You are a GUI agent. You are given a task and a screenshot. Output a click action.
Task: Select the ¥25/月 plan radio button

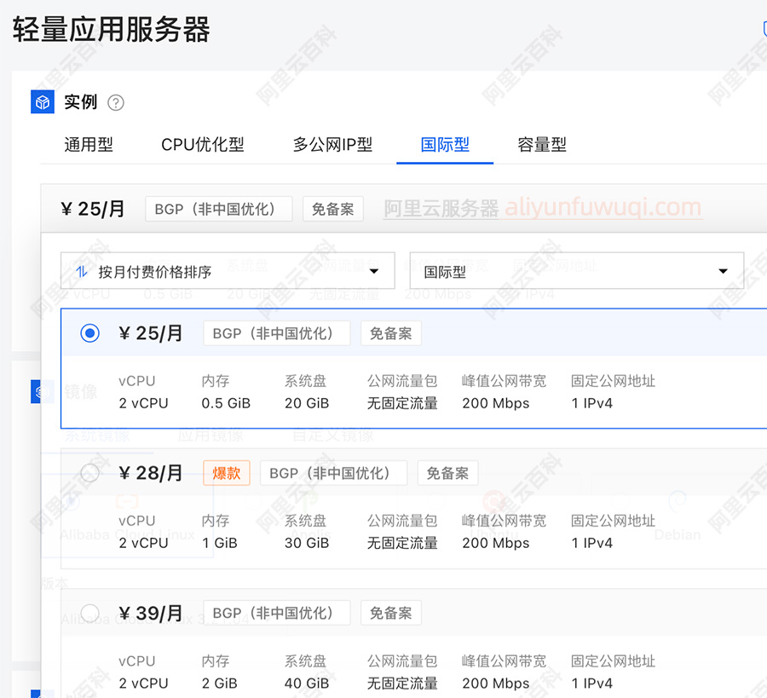coord(89,333)
